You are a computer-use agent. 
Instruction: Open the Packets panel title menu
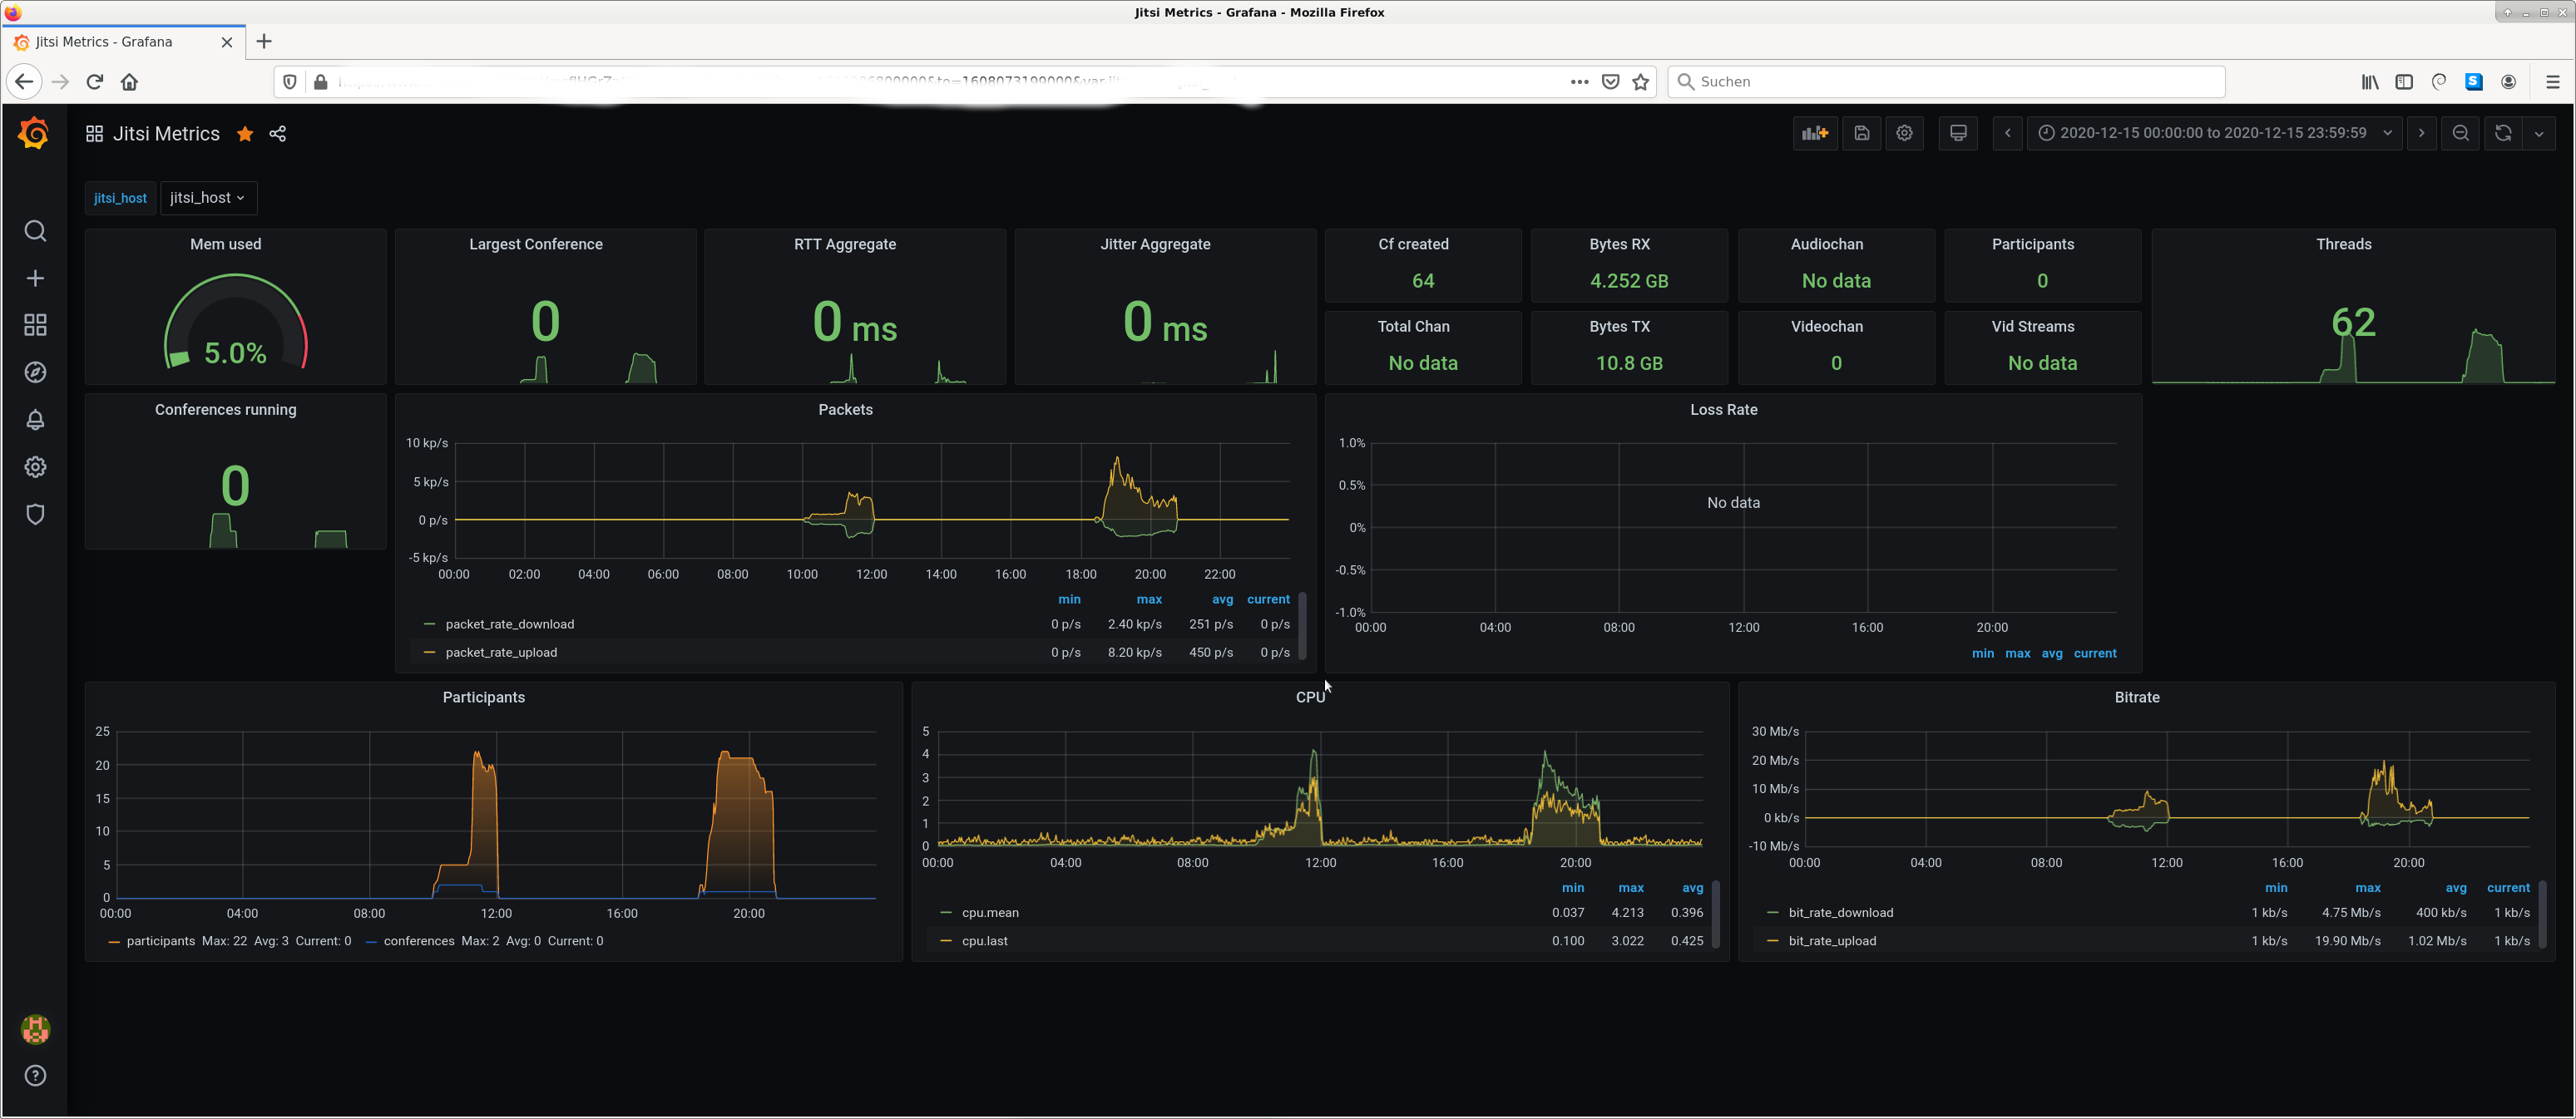(x=845, y=409)
